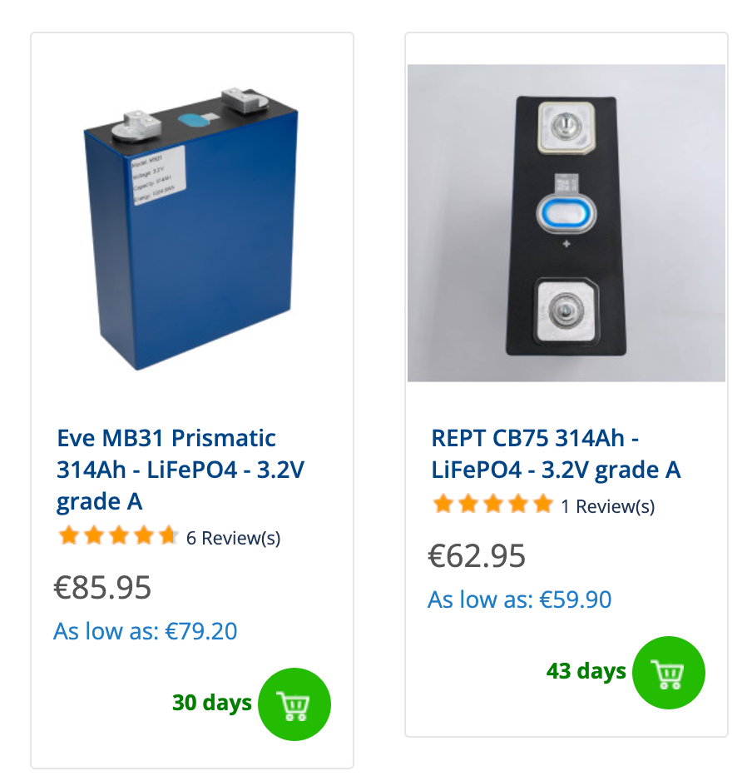This screenshot has width=752, height=781.
Task: Add Eve MB31 to cart
Action: point(294,704)
